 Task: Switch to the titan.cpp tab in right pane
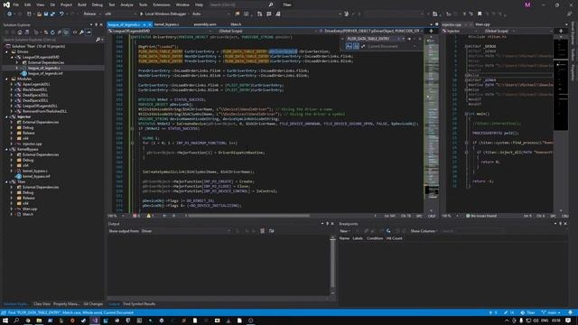[x=482, y=24]
